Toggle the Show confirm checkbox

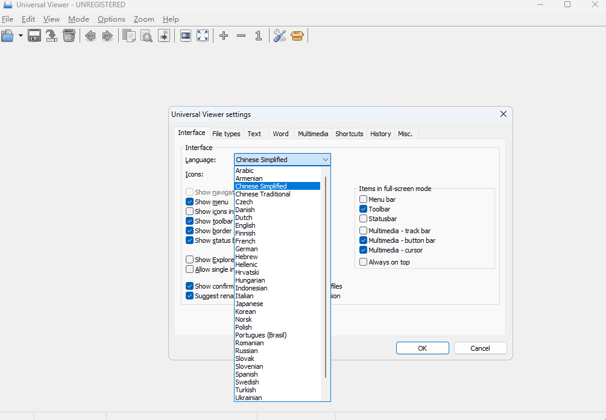(x=189, y=286)
